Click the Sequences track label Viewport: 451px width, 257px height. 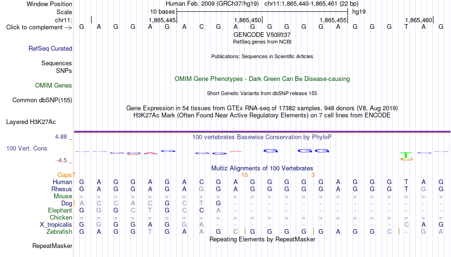pos(56,63)
